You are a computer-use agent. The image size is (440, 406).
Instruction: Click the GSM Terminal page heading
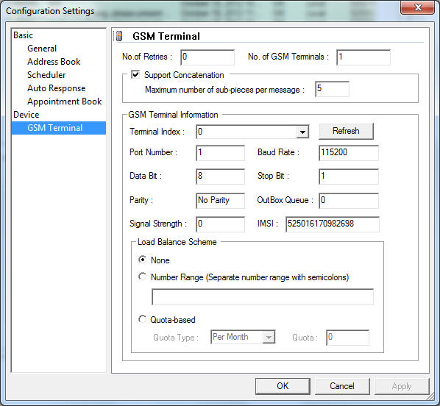(166, 36)
